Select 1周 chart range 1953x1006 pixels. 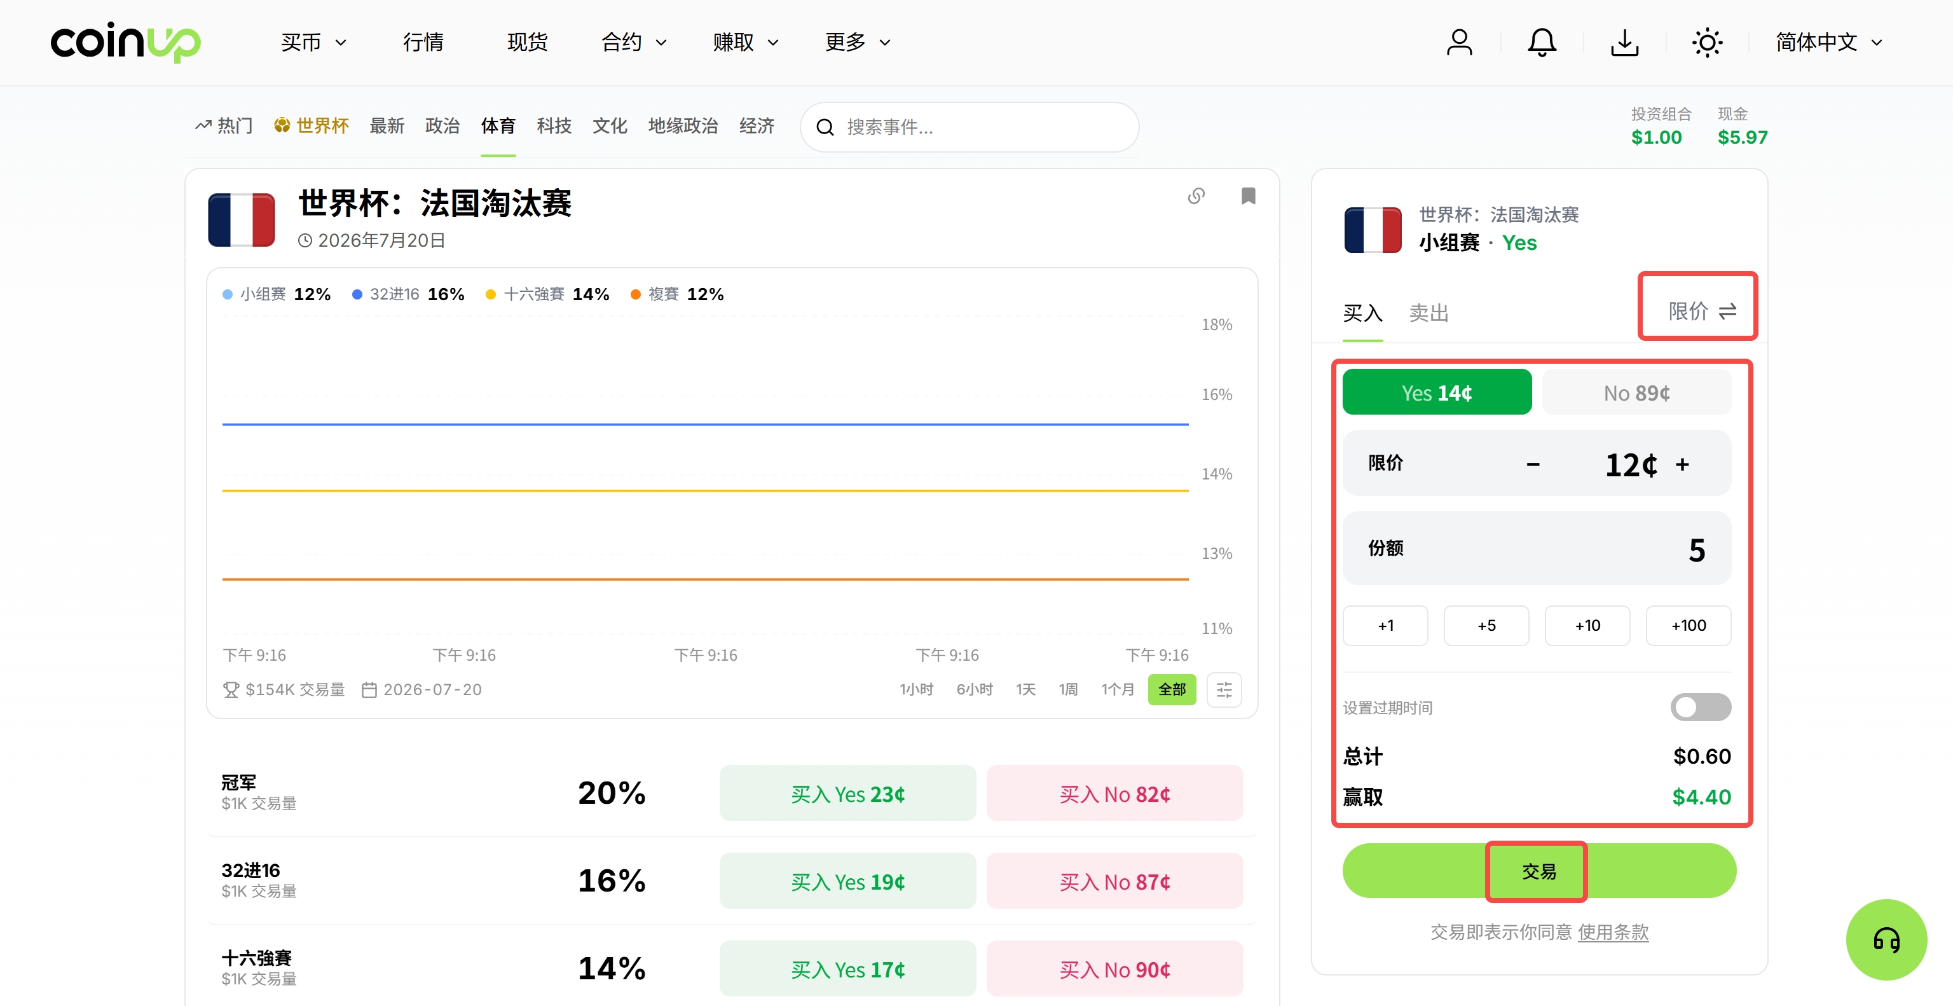[x=1068, y=689]
